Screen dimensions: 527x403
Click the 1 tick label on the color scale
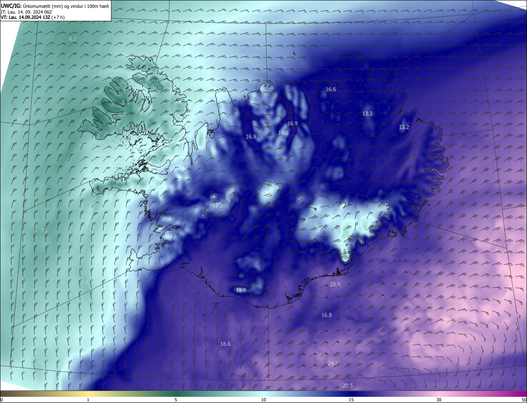click(88, 400)
